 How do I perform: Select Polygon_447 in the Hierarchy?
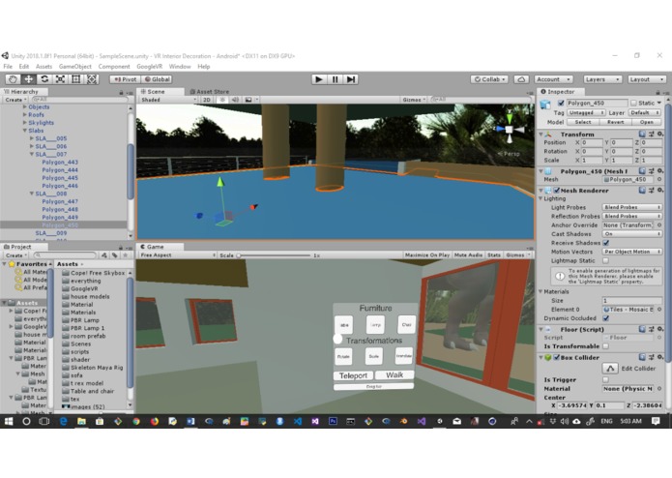tap(60, 201)
